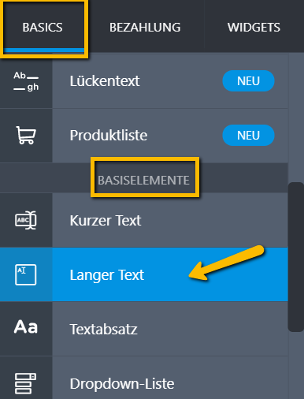Click the vertical scrollbar thumb

point(296,257)
